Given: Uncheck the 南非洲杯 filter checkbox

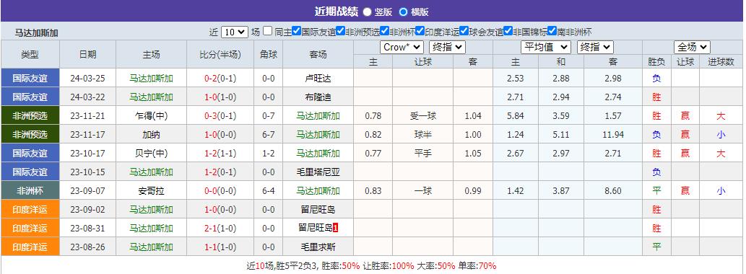Looking at the screenshot, I should click(552, 31).
